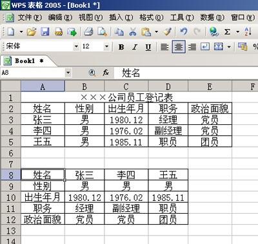Viewport: 258px width, 244px height.
Task: Open the 窗口(W) menu
Action: coord(243,17)
